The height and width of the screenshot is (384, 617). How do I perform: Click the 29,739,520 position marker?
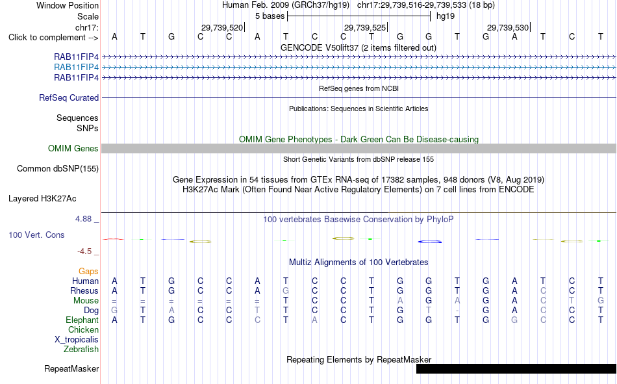(222, 27)
